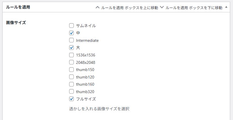
Task: Disable the 大 image size checkbox
Action: click(x=71, y=48)
